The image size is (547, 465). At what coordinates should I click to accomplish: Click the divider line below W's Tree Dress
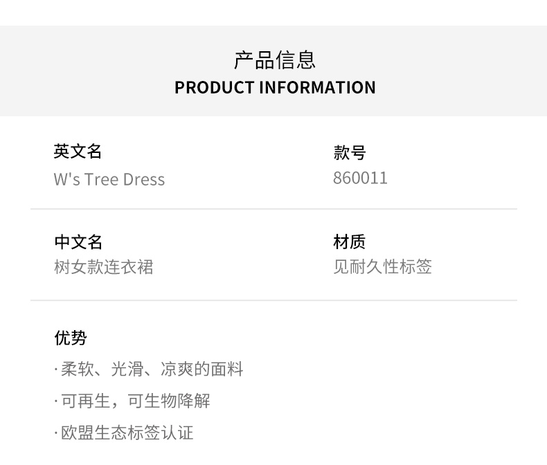(273, 209)
